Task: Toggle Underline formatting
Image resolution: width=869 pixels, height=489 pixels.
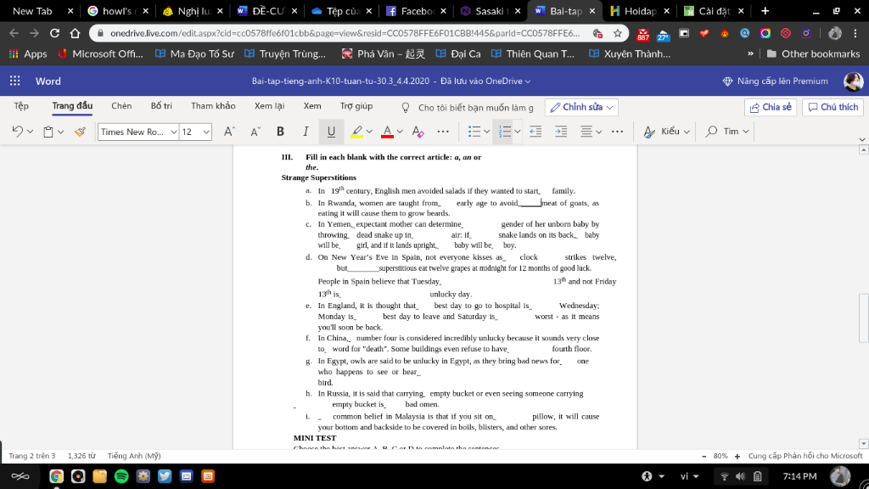Action: (x=331, y=132)
